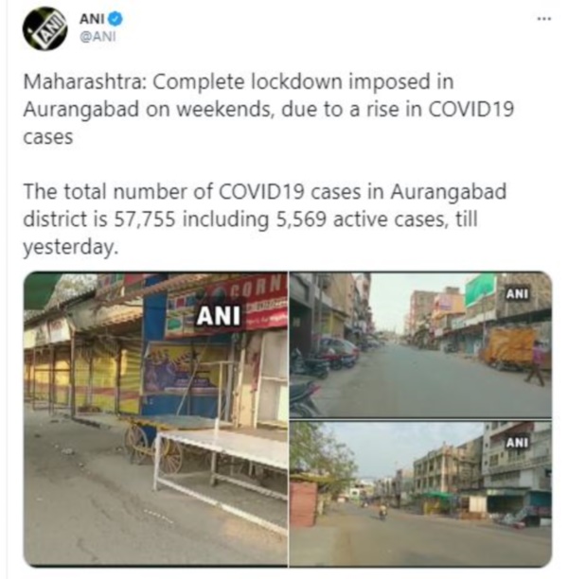Click the 5,569 active cases text
Viewport: 568px width, 579px height.
[301, 219]
